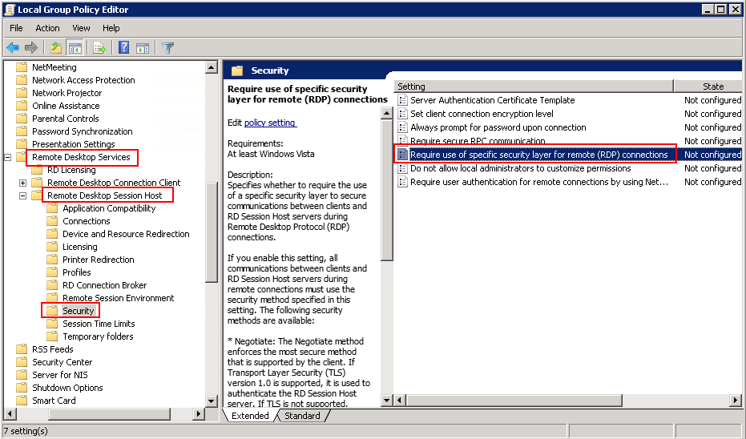Click the Do not allow local administrators policy icon
The width and height of the screenshot is (746, 439).
[402, 168]
